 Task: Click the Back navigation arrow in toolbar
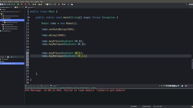pyautogui.click(x=65, y=4)
